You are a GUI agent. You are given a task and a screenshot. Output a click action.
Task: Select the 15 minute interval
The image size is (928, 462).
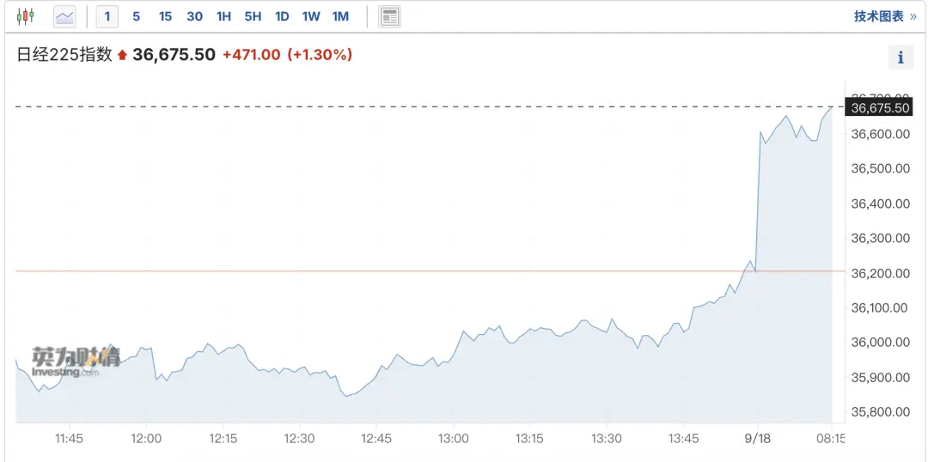coord(165,16)
